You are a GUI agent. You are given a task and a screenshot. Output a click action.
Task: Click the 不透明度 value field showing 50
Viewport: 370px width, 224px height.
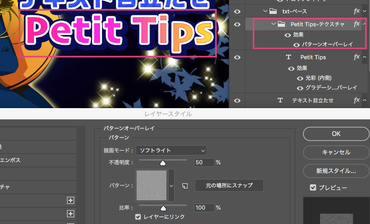(x=204, y=162)
